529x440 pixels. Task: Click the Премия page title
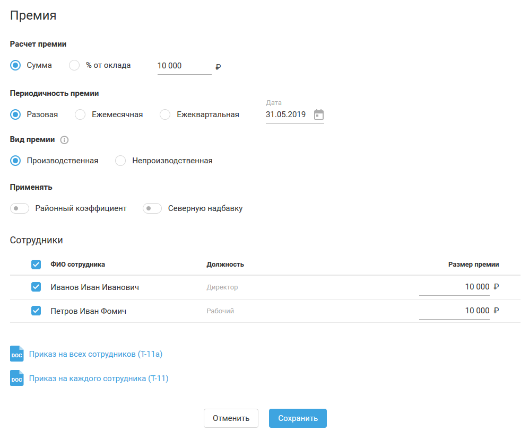pyautogui.click(x=33, y=15)
